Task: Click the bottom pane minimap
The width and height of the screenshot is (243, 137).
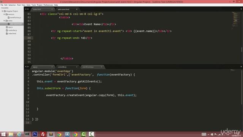Action: [x=232, y=70]
